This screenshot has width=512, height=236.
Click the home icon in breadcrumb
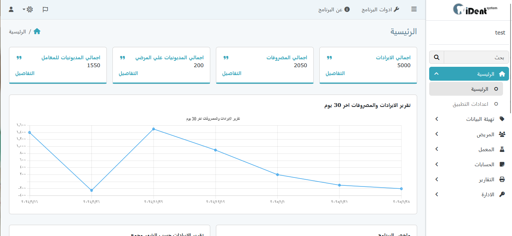pyautogui.click(x=37, y=32)
